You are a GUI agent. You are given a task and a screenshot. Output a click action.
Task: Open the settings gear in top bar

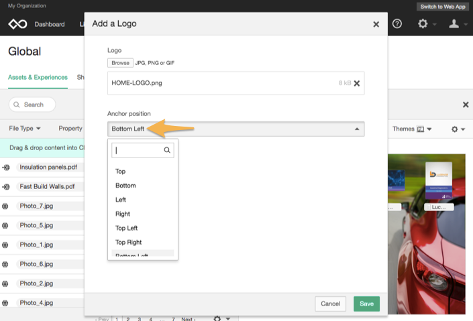[x=423, y=23]
